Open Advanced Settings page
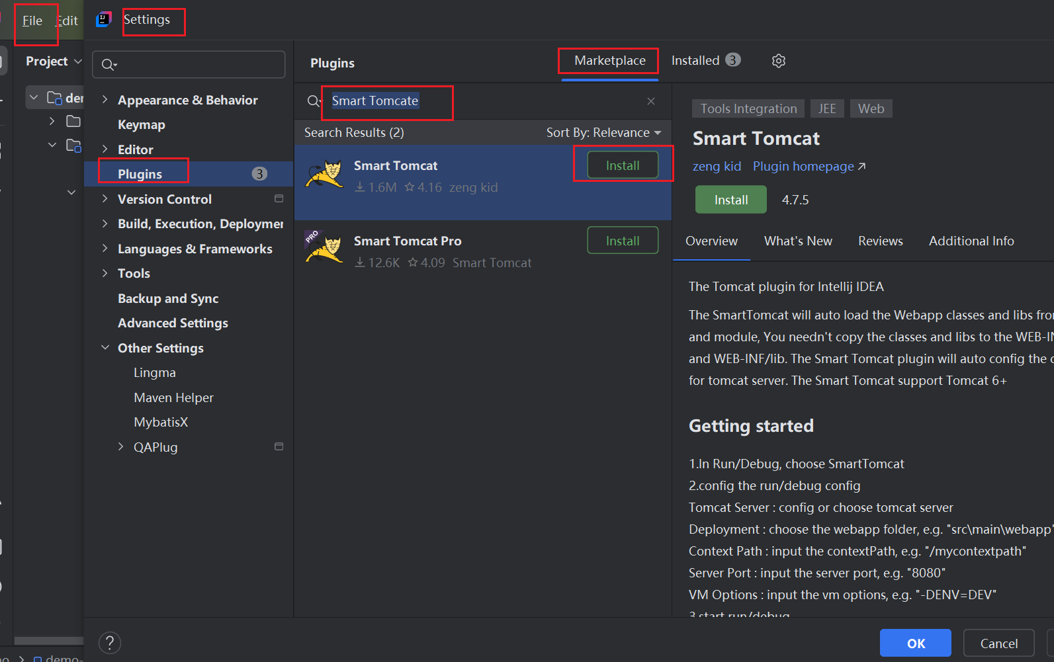This screenshot has height=662, width=1054. [173, 323]
